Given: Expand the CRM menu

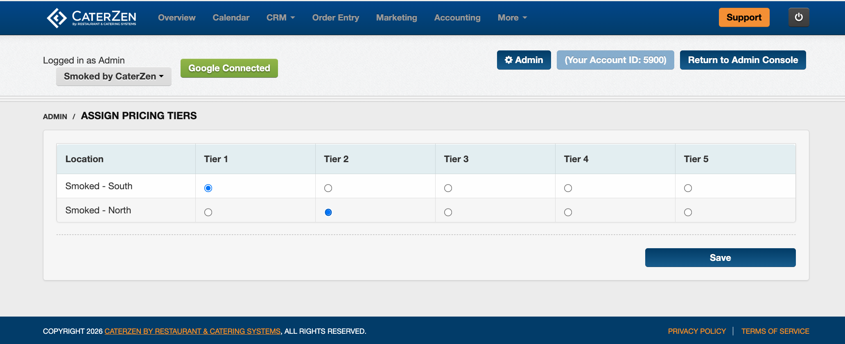Looking at the screenshot, I should point(281,18).
